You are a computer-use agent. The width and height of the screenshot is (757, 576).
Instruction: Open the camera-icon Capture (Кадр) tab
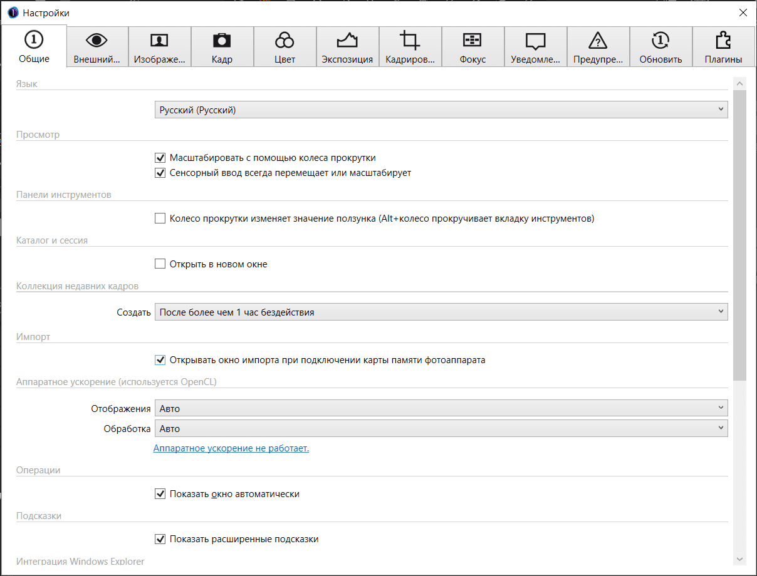pyautogui.click(x=222, y=47)
